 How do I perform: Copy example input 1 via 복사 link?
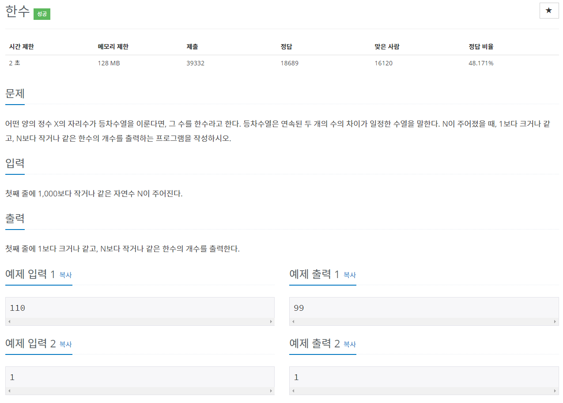[65, 275]
